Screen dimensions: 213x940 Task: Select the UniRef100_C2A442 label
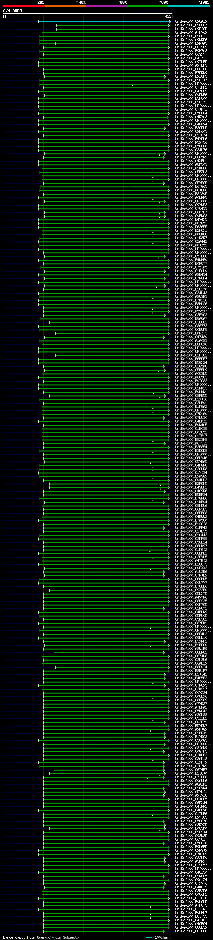191,241
